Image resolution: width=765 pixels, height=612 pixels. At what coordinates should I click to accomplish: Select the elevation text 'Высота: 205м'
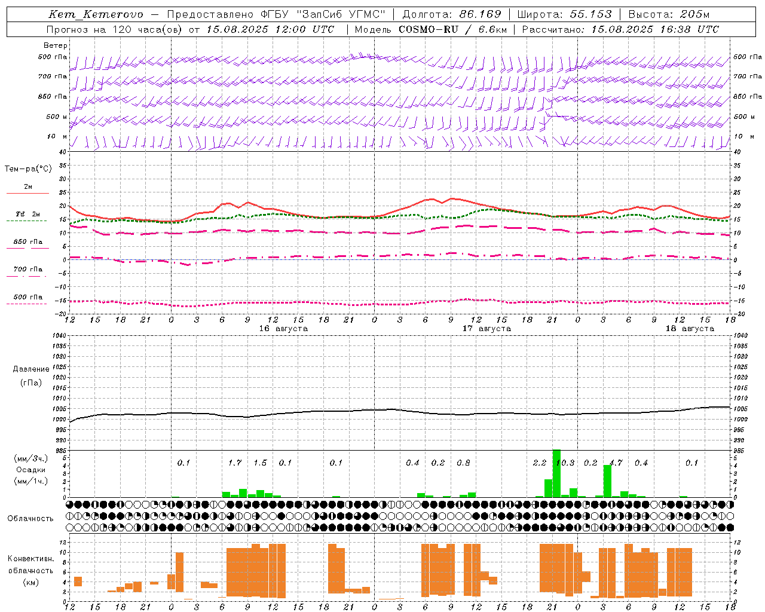[669, 14]
